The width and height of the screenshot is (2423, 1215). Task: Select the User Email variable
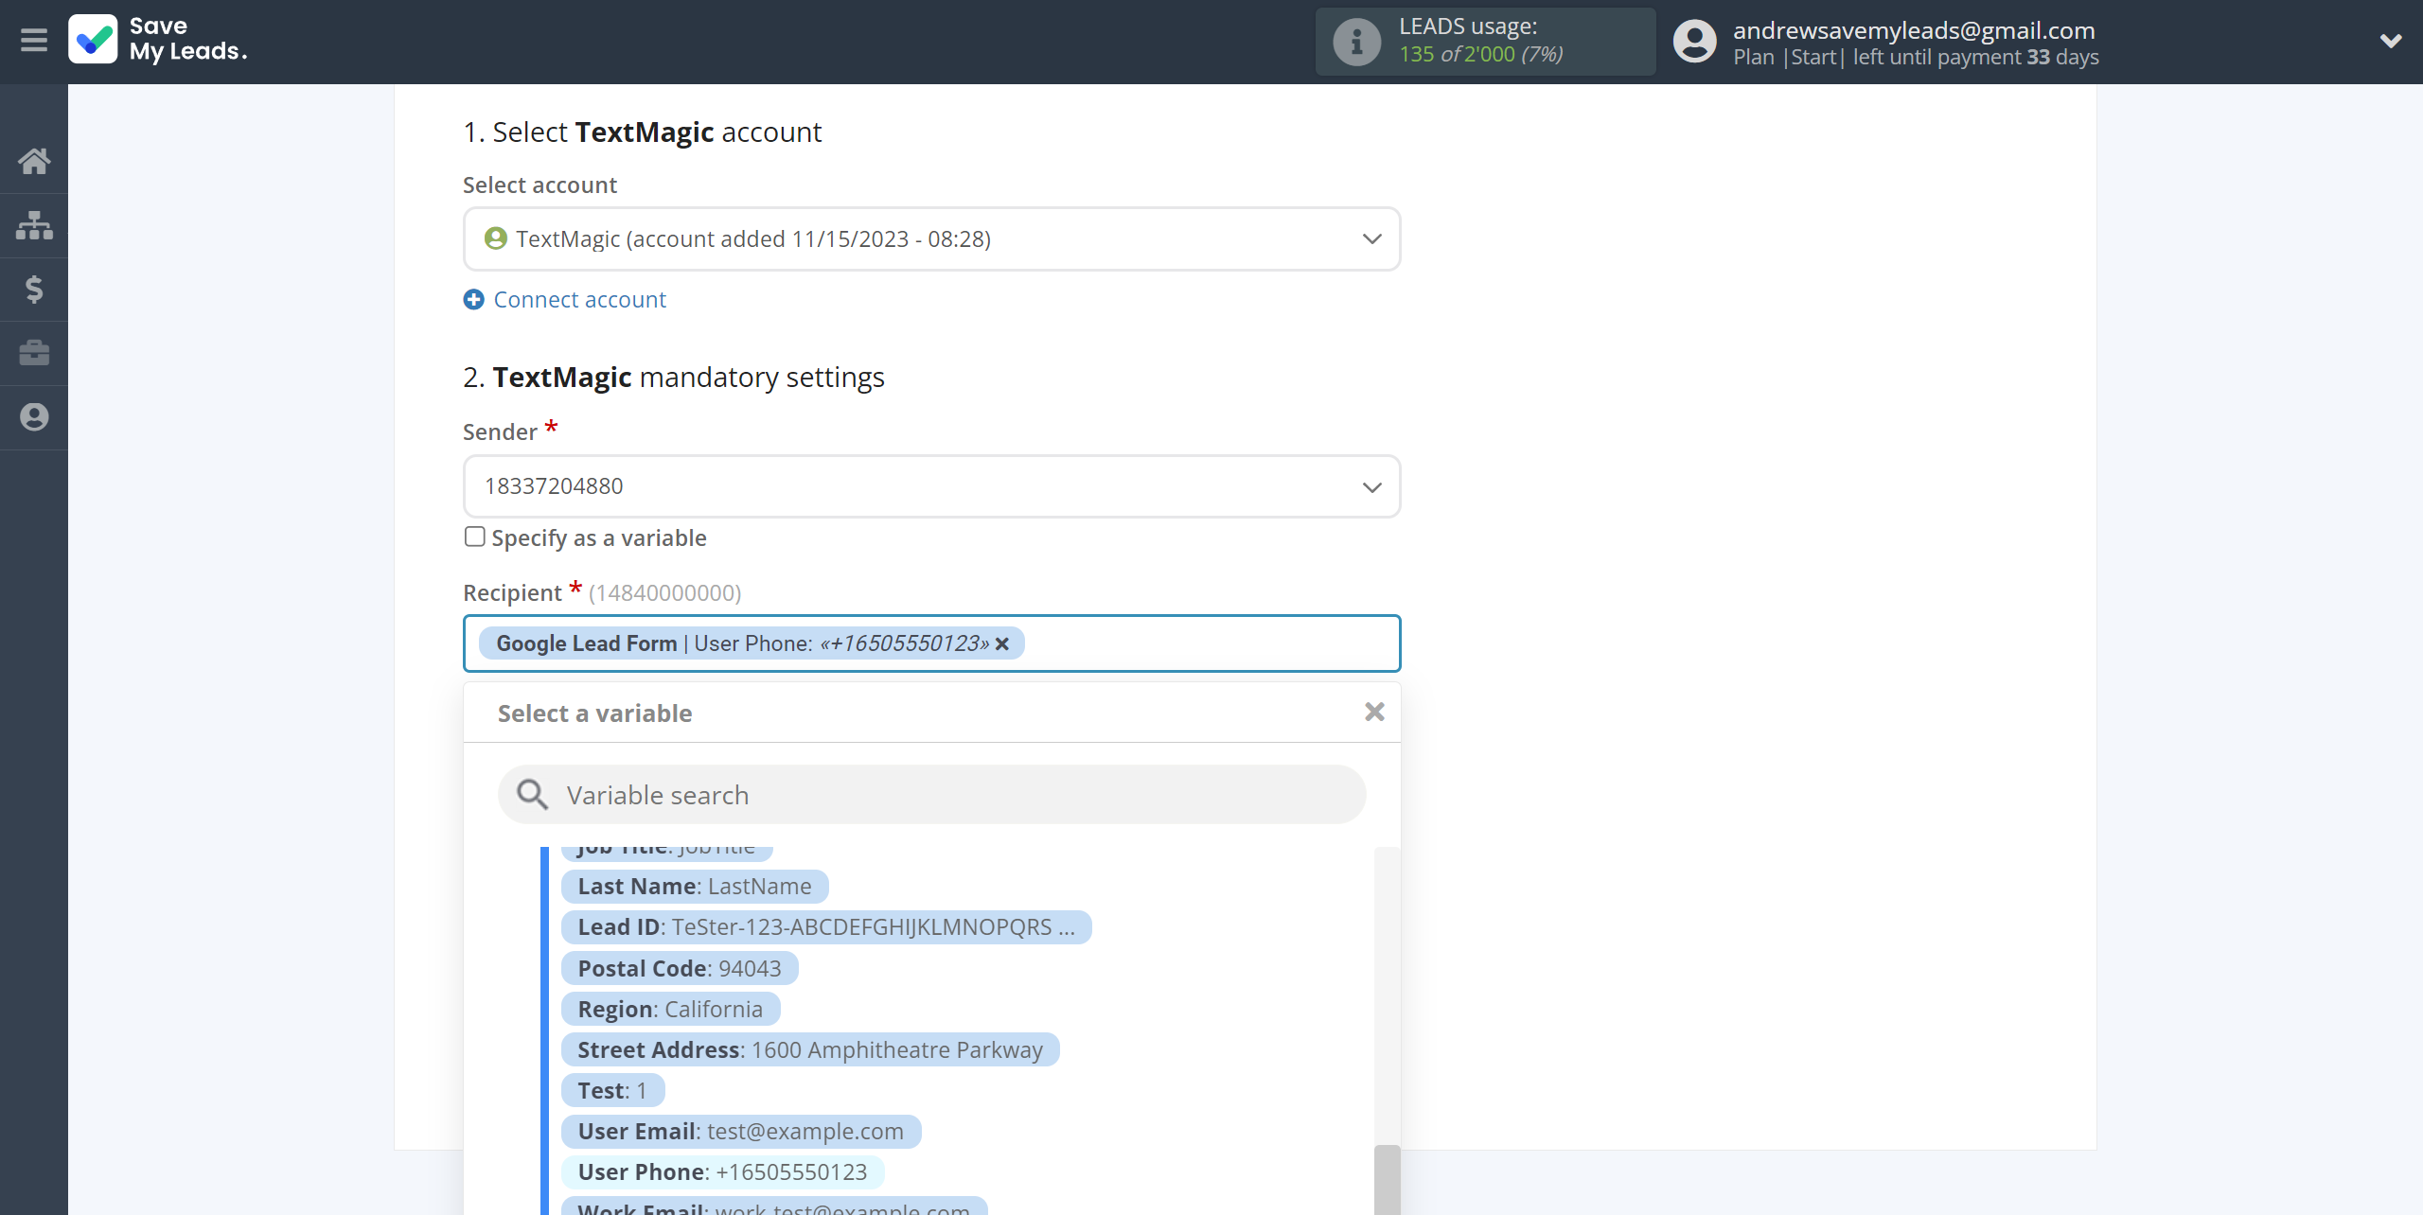click(740, 1132)
